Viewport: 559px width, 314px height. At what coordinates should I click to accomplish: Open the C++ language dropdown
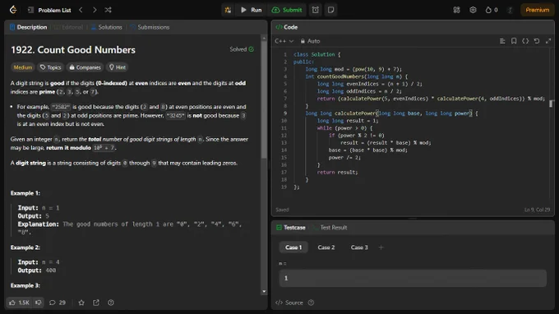pyautogui.click(x=284, y=41)
